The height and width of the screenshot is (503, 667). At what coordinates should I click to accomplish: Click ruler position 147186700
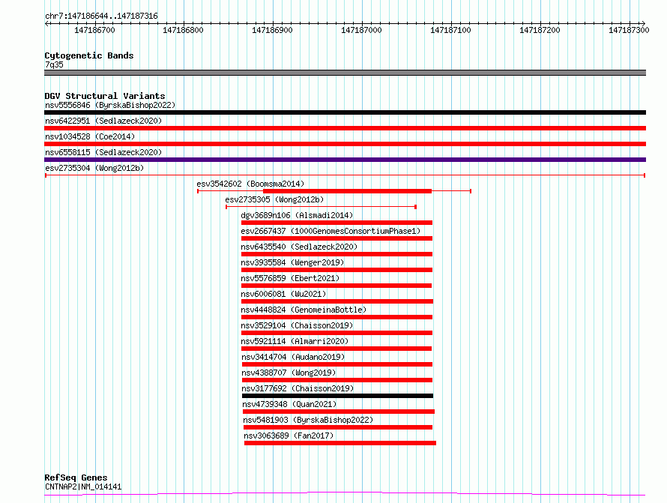[95, 30]
